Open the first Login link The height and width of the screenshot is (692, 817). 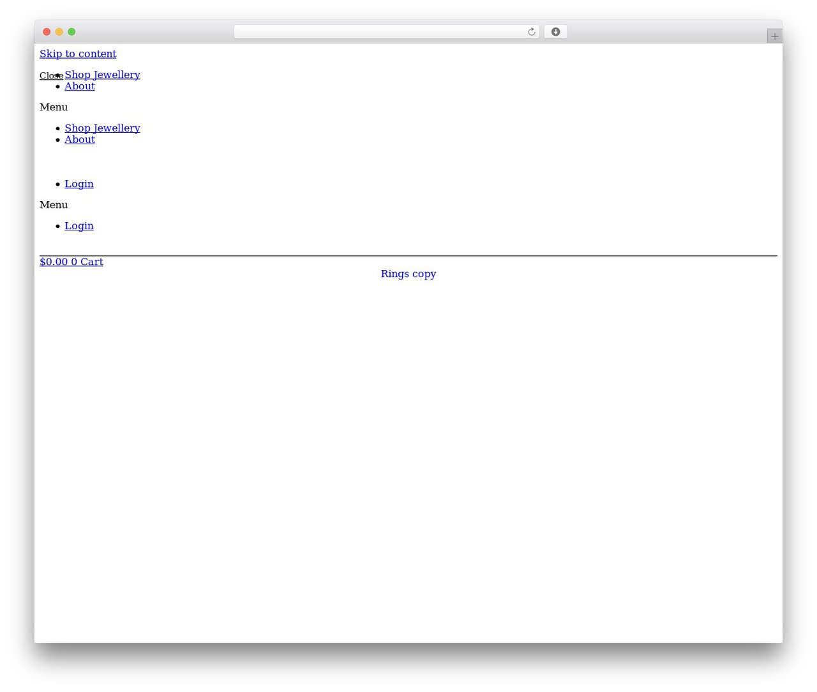(x=79, y=184)
